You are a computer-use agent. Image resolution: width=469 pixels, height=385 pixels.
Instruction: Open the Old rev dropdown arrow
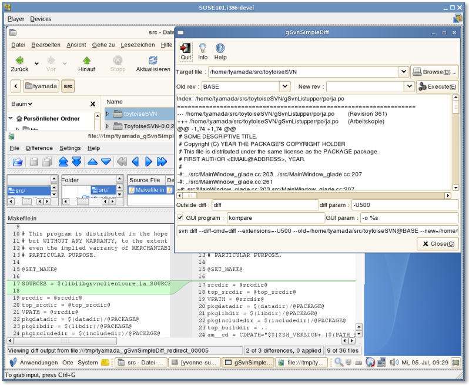point(285,86)
